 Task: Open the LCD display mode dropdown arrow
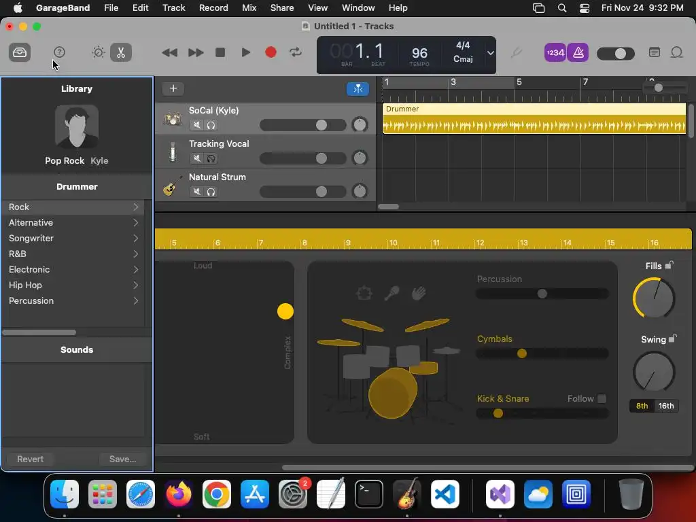(491, 53)
